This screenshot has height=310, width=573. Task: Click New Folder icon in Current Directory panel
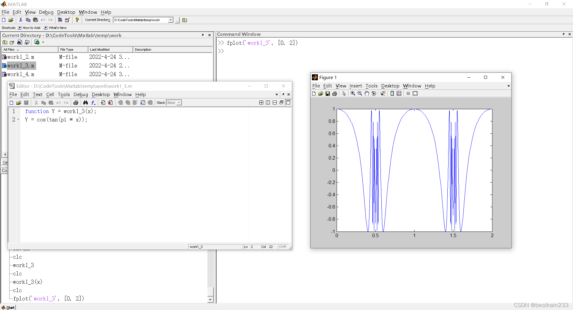[x=12, y=42]
